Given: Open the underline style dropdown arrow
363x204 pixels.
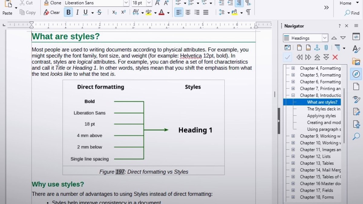Looking at the screenshot, I should click(92, 13).
